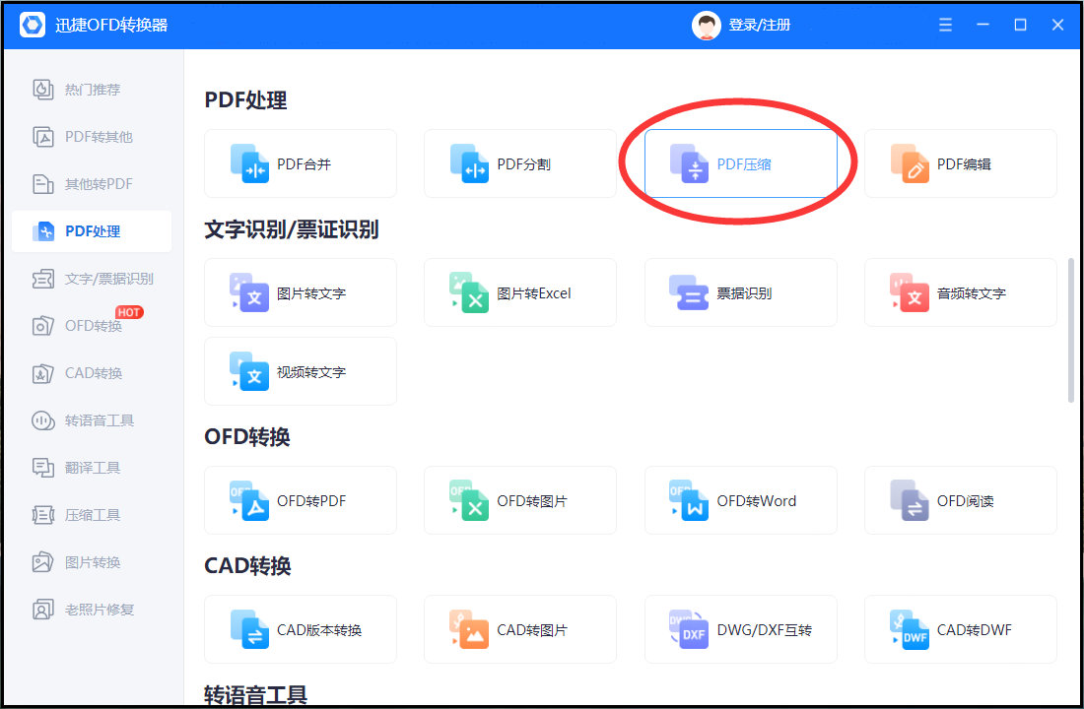
Task: Launch the OFD转PDF icon
Action: pos(249,500)
